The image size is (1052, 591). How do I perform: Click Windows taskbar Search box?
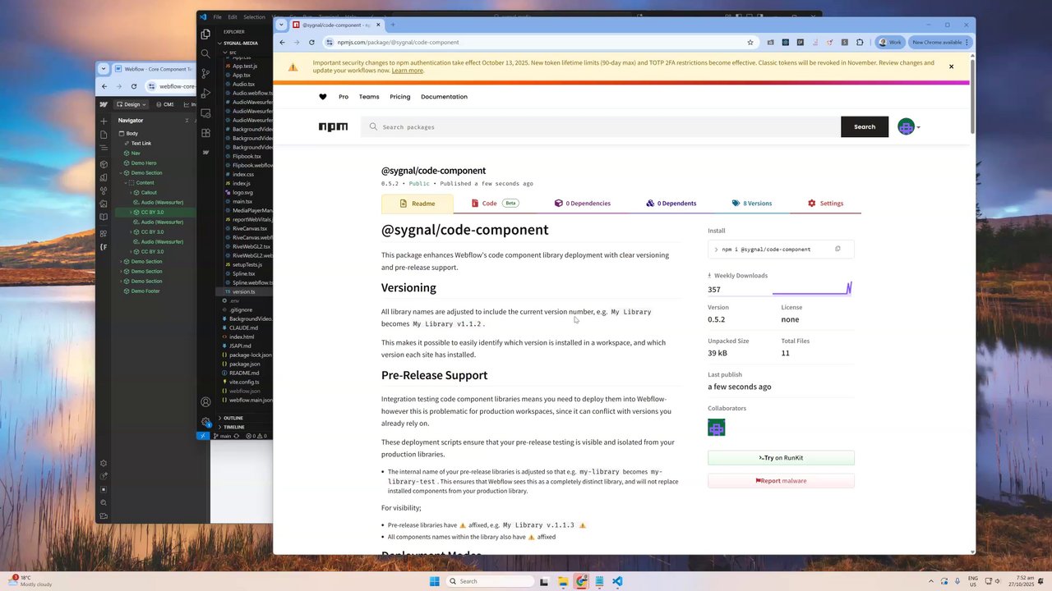pos(490,581)
